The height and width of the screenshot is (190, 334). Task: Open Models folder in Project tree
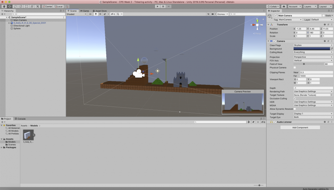(12, 142)
